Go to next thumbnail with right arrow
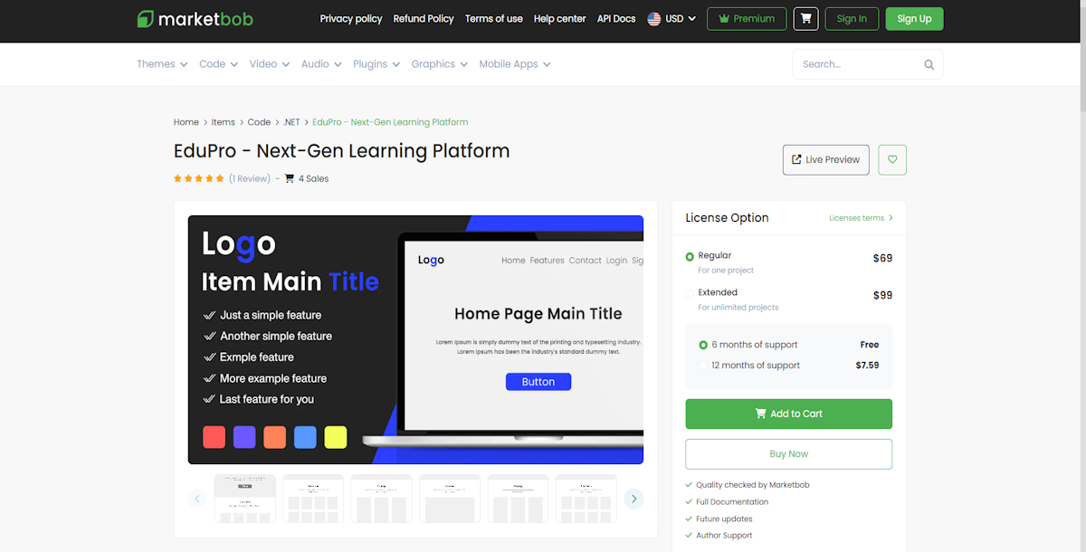 pyautogui.click(x=633, y=499)
